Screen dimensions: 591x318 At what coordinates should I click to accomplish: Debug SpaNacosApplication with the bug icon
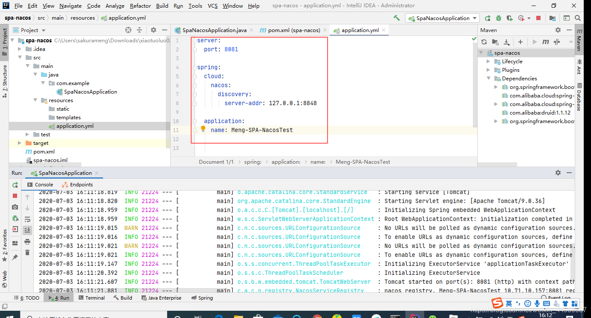tap(499, 18)
